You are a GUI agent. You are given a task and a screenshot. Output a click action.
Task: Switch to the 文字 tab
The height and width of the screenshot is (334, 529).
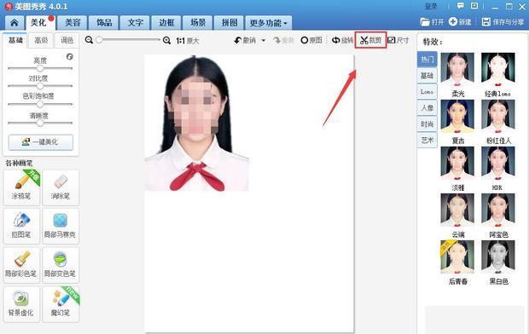(136, 23)
